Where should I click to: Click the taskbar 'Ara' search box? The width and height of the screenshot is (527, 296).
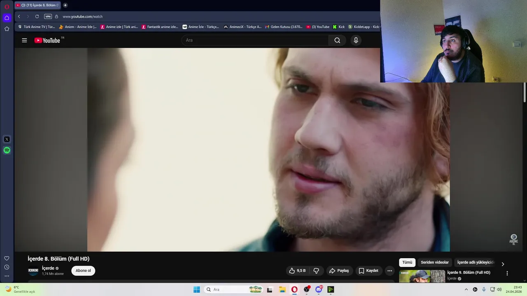(233, 289)
